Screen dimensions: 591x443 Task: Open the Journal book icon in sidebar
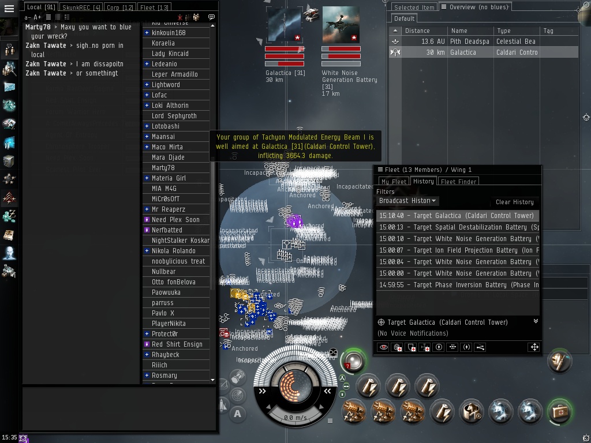pyautogui.click(x=9, y=235)
